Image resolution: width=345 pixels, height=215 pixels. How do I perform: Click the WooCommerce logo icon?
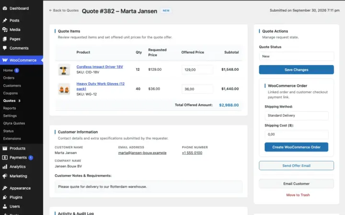tap(5, 60)
